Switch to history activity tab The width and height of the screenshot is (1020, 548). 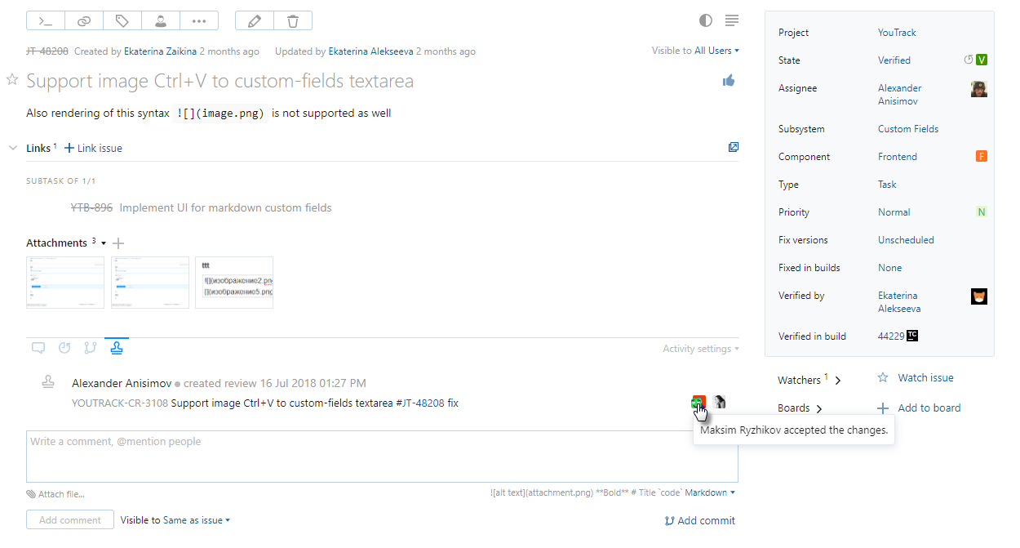click(64, 347)
